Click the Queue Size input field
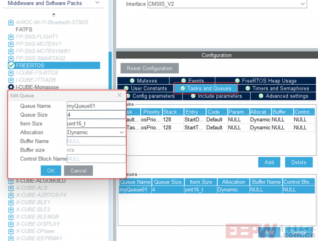This screenshot has height=241, width=318. click(96, 115)
